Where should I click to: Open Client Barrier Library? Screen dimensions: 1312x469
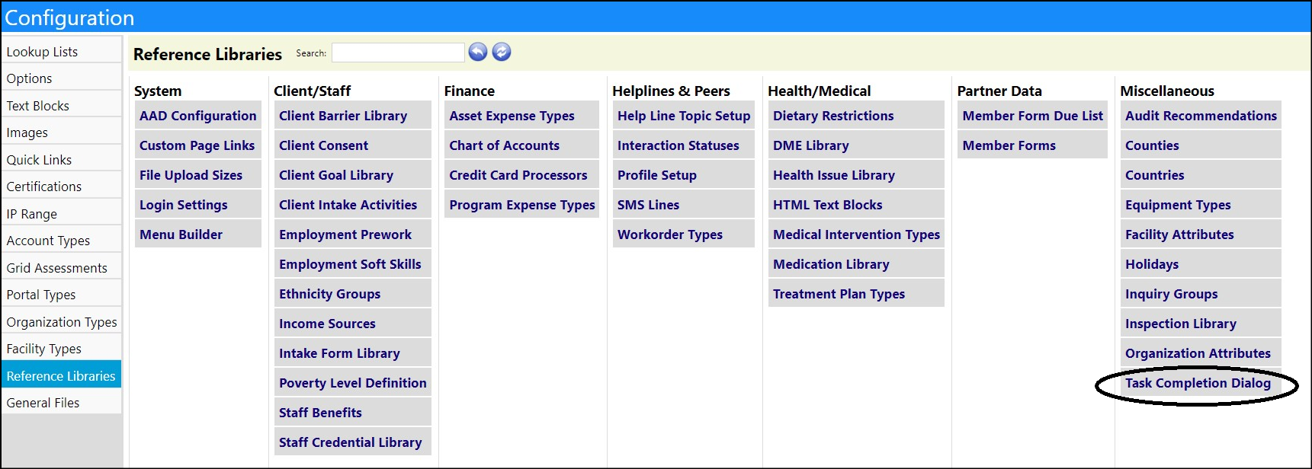[353, 116]
